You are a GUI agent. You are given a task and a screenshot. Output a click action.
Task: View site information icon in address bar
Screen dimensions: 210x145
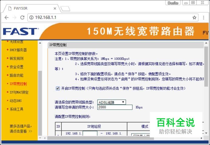click(x=31, y=18)
